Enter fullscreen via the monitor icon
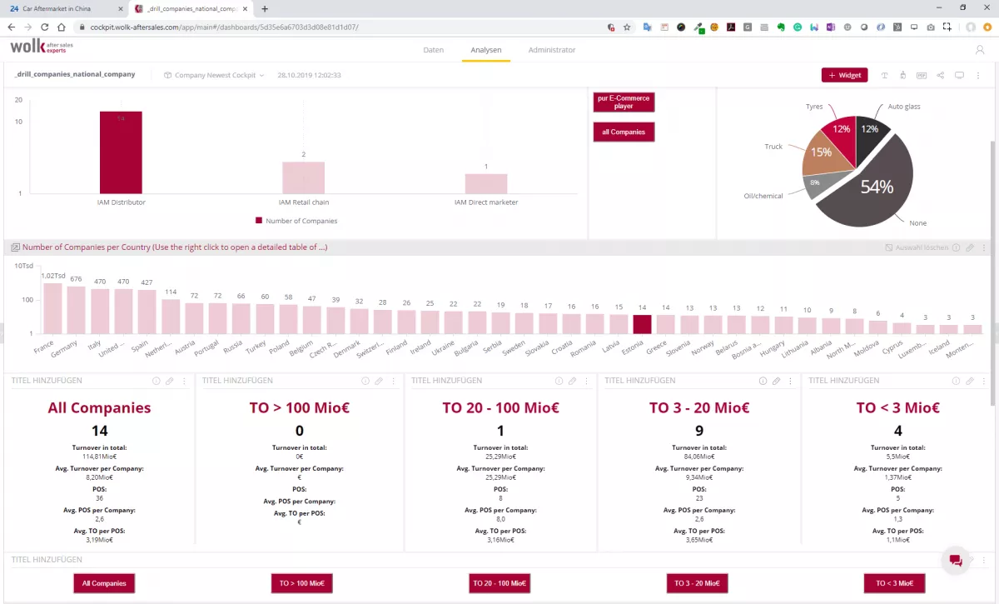The image size is (999, 604). click(959, 75)
